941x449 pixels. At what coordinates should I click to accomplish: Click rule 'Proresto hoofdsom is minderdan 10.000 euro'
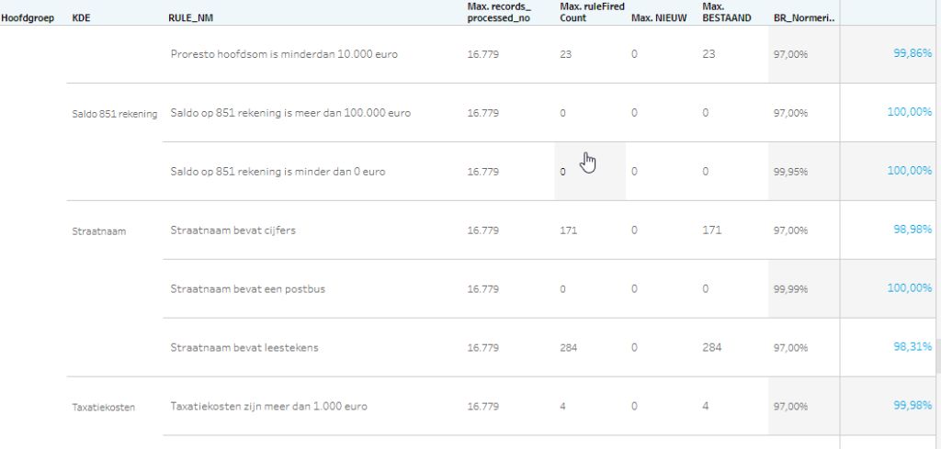284,54
